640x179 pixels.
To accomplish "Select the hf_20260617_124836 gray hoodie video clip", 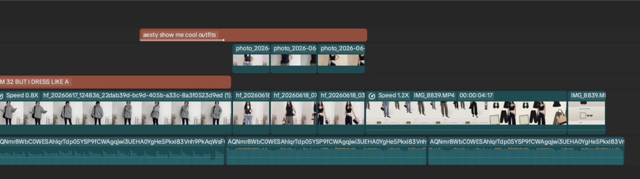I will (x=116, y=112).
